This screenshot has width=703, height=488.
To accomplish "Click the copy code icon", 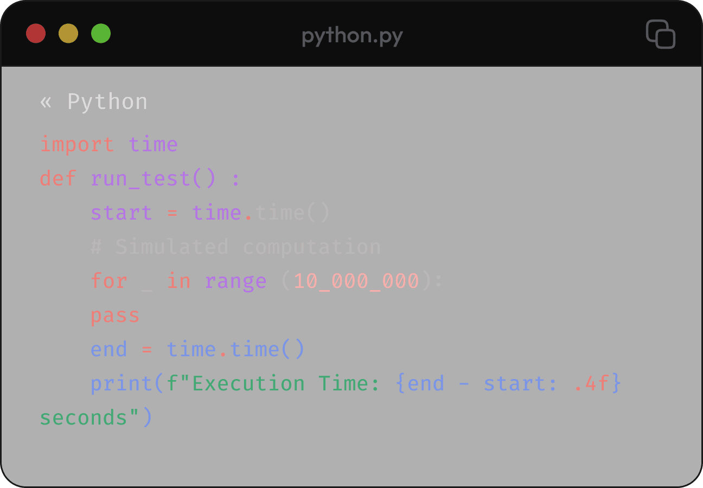I will tap(660, 34).
